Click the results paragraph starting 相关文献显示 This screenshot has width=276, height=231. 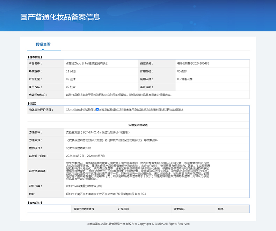click(x=138, y=171)
